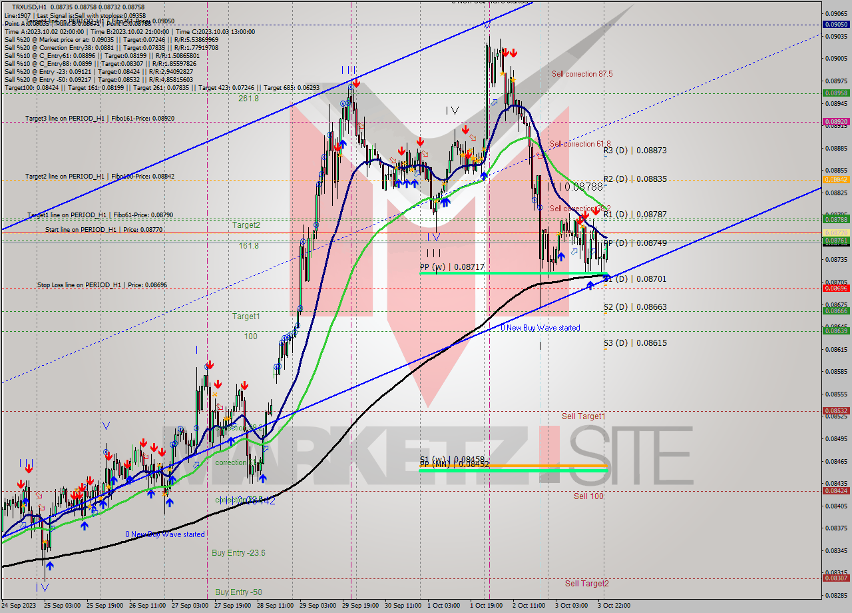Image resolution: width=852 pixels, height=613 pixels.
Task: Select the green 0.08958 price tag on axis
Action: coord(836,93)
